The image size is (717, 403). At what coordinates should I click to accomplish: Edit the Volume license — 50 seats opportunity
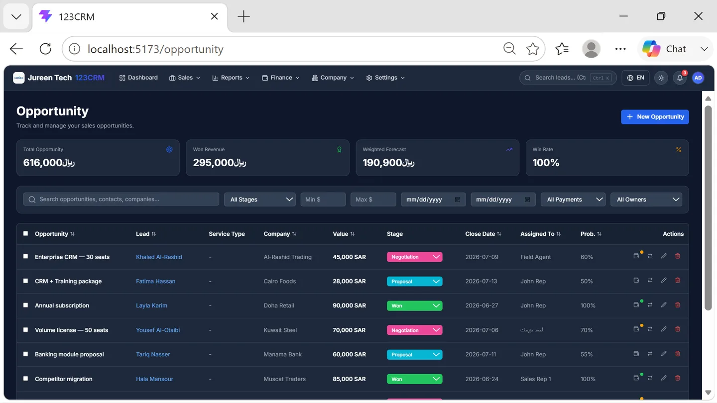pyautogui.click(x=664, y=329)
